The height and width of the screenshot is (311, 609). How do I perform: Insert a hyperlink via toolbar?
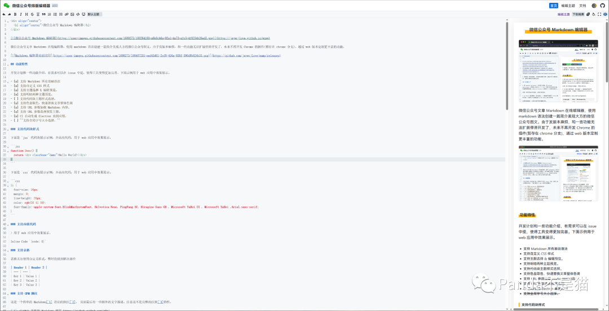(x=67, y=14)
